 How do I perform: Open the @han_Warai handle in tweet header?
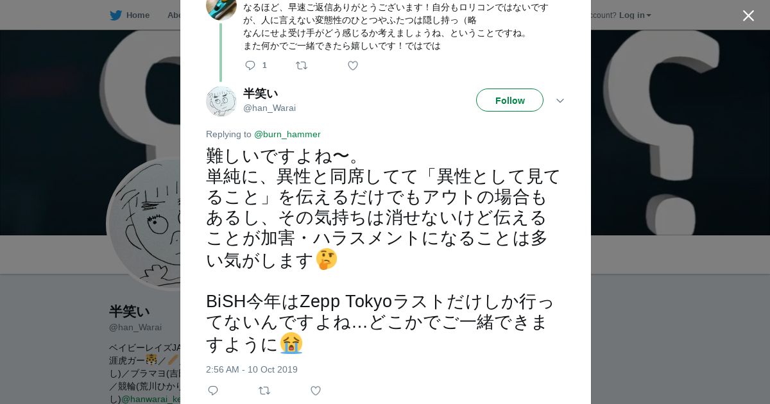click(x=269, y=108)
